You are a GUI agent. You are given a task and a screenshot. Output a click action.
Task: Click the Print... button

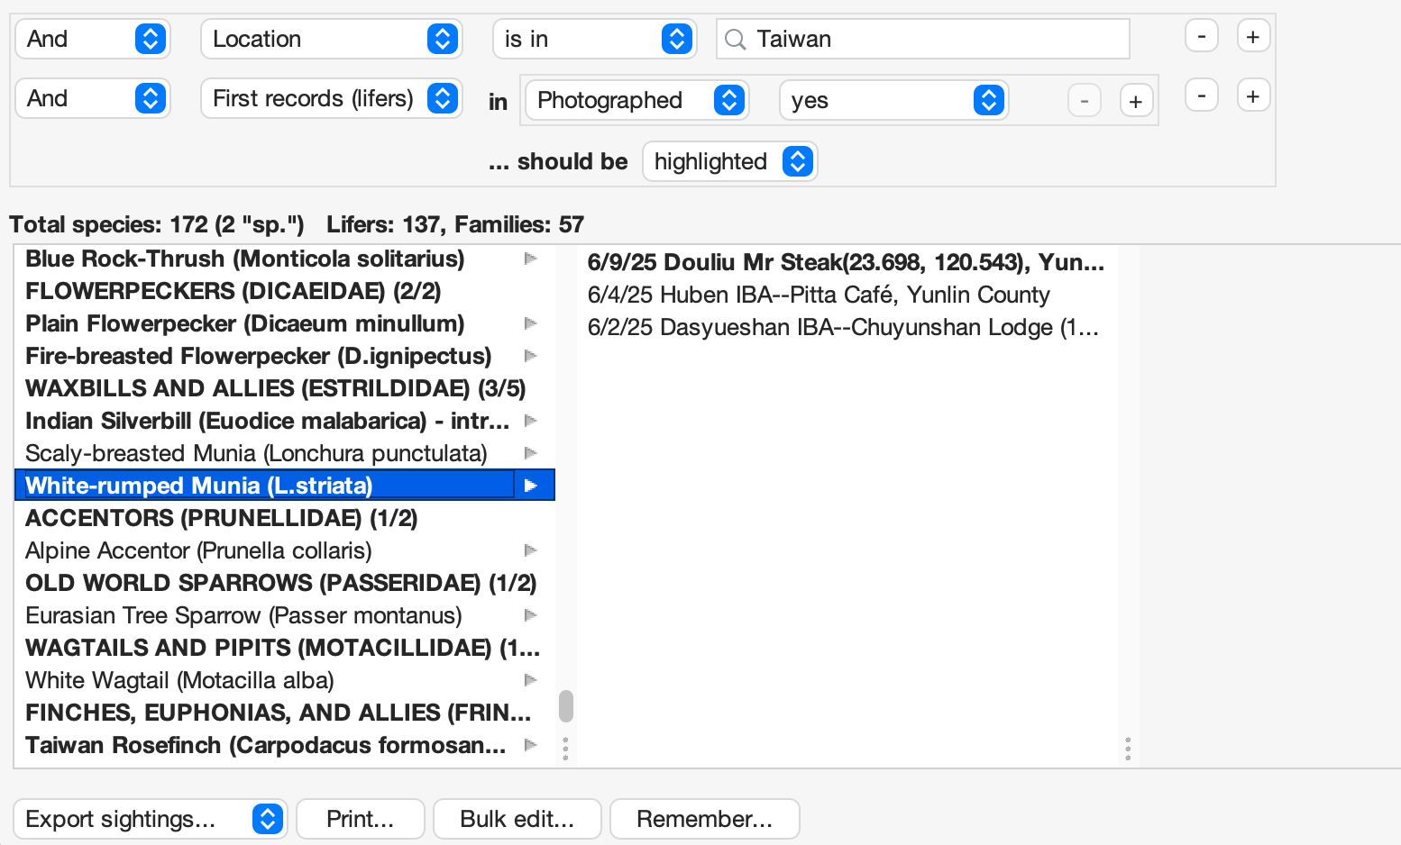pos(361,819)
